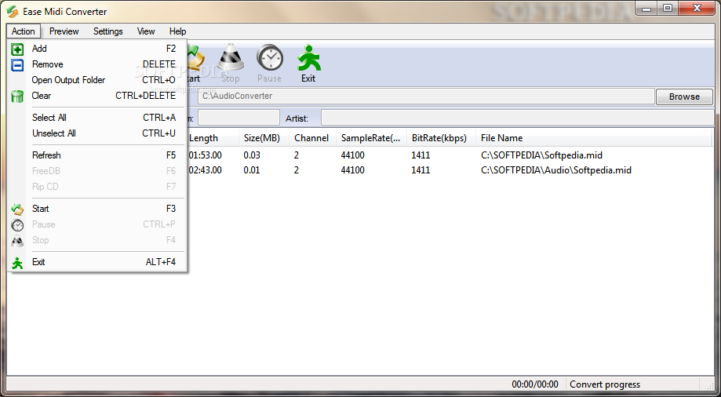This screenshot has height=397, width=721.
Task: Click the SampleRate column header
Action: point(372,138)
